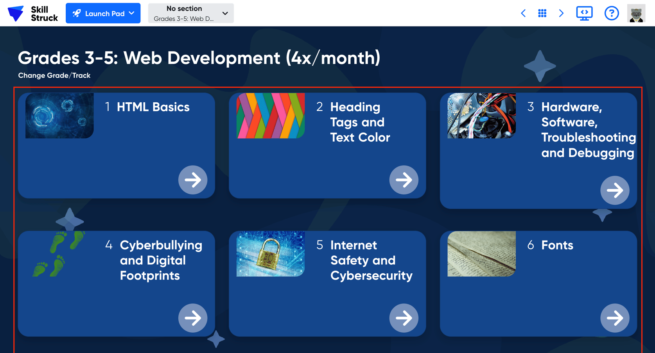Click the Change Grade/Track link
Image resolution: width=655 pixels, height=353 pixels.
[54, 75]
